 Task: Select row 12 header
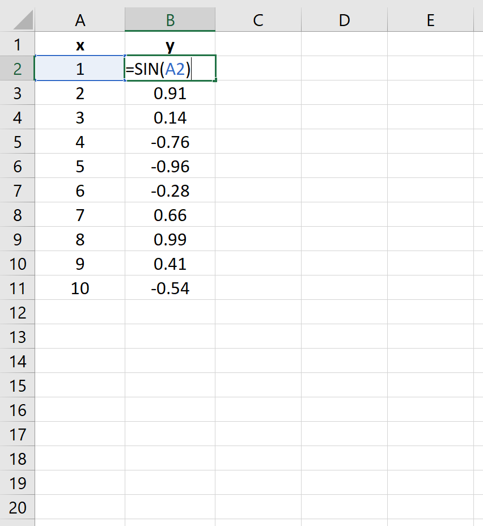click(17, 312)
